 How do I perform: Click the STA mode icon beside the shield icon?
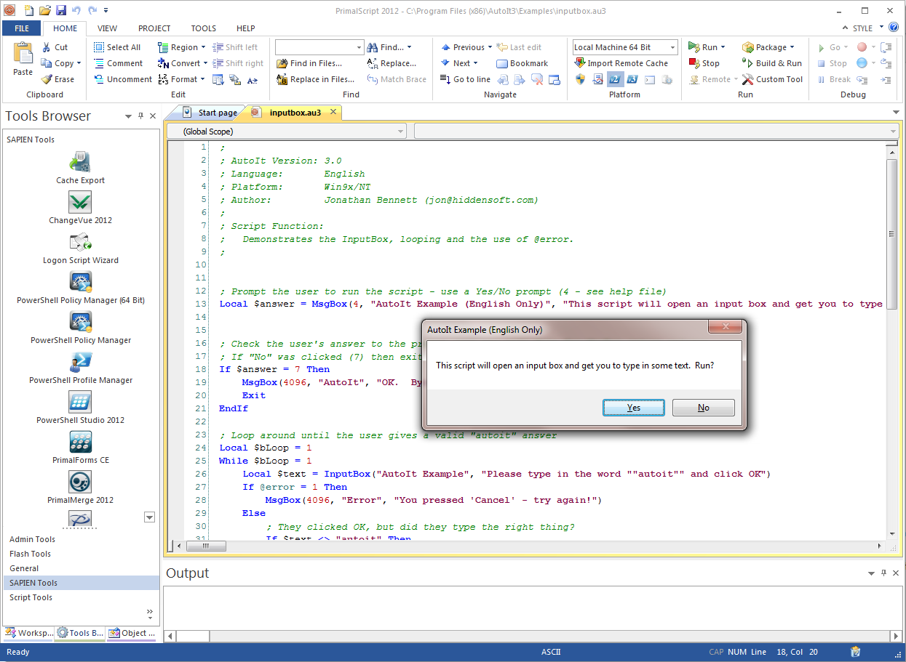coord(597,79)
